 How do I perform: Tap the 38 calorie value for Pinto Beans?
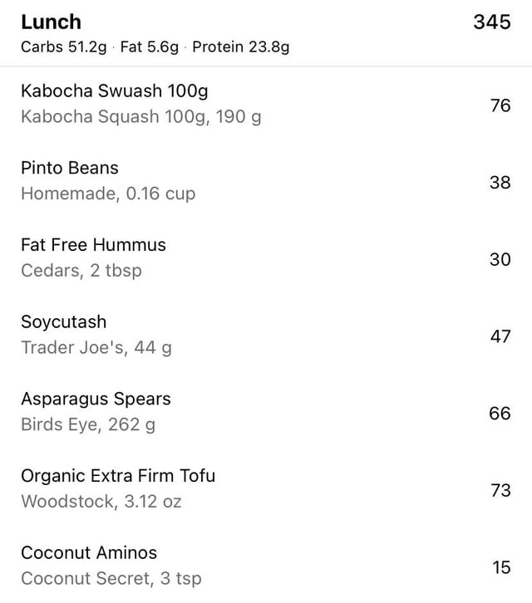click(x=500, y=182)
